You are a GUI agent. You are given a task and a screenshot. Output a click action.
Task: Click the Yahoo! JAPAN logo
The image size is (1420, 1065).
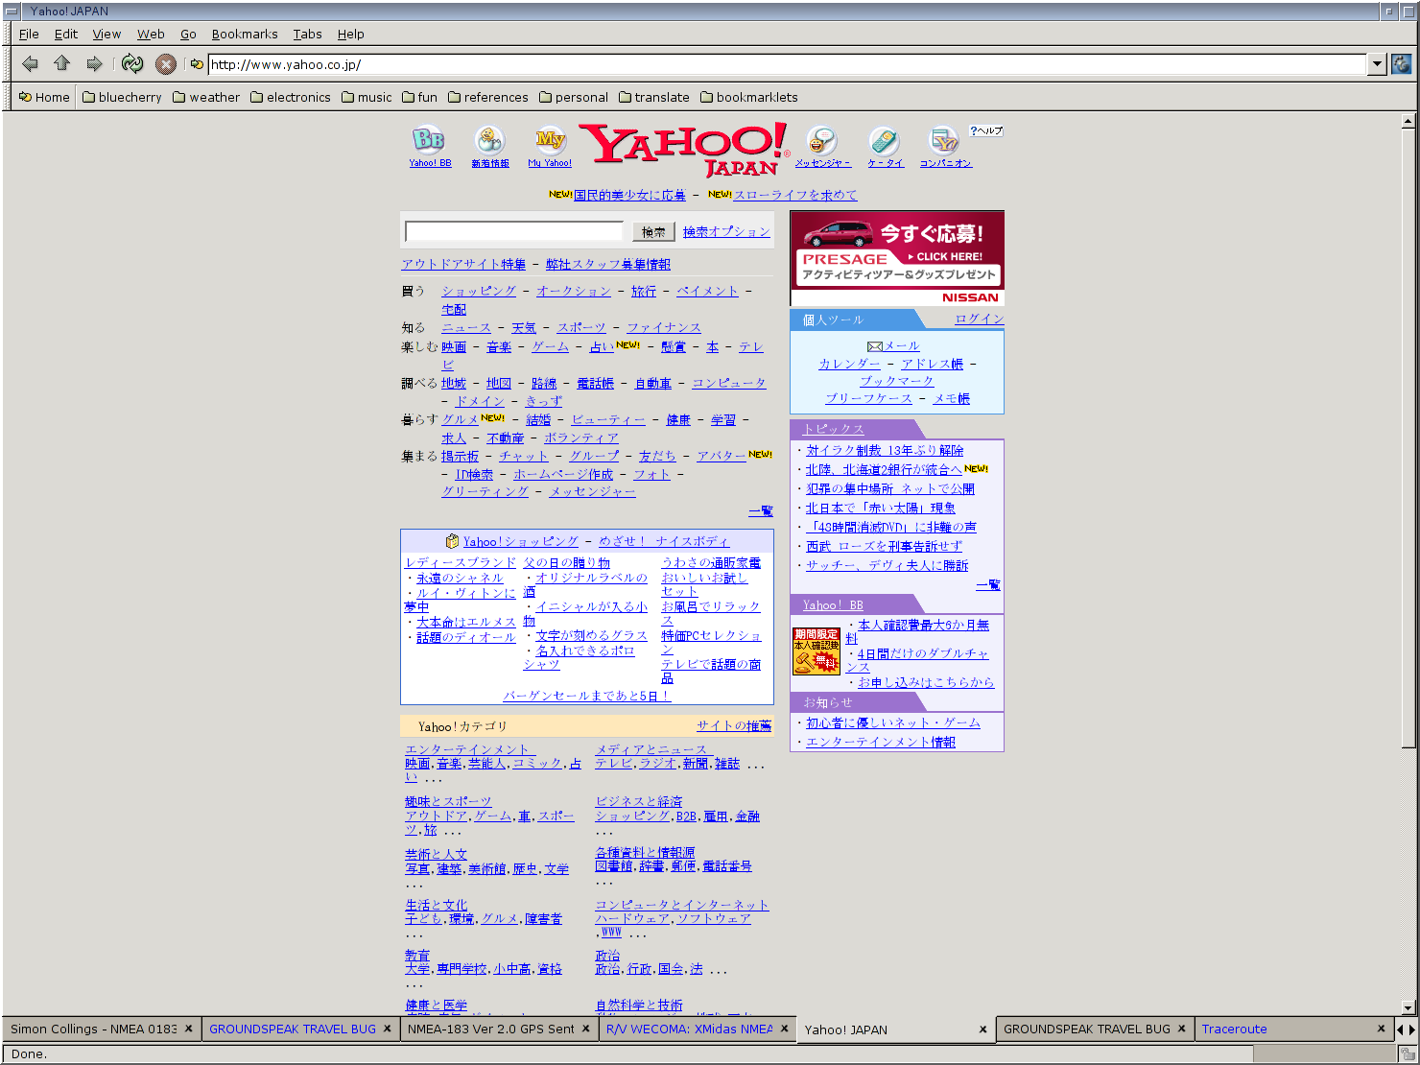(x=684, y=150)
